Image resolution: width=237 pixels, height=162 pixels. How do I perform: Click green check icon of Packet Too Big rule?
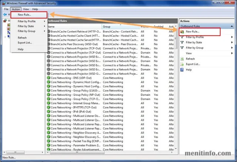pyautogui.click(x=49, y=141)
